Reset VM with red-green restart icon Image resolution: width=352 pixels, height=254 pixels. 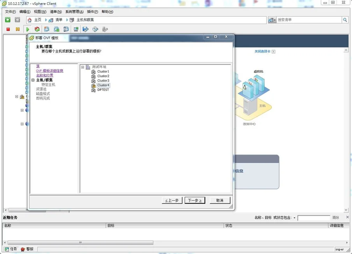pos(37,29)
